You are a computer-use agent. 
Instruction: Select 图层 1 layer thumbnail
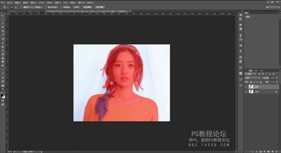pyautogui.click(x=251, y=87)
